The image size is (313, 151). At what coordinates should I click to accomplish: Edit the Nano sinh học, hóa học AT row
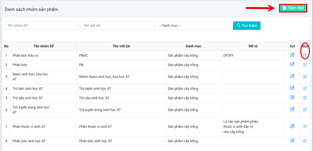305,76
